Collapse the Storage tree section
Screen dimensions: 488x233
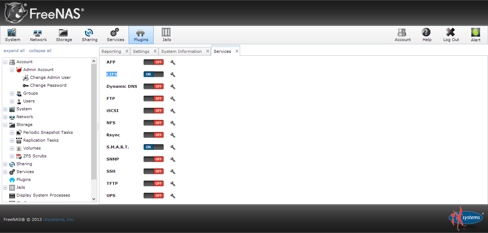[x=5, y=125]
